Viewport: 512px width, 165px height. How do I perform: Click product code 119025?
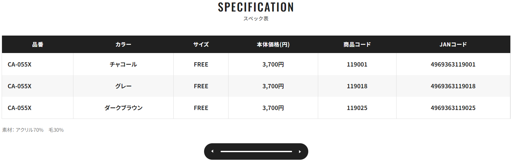pyautogui.click(x=357, y=108)
